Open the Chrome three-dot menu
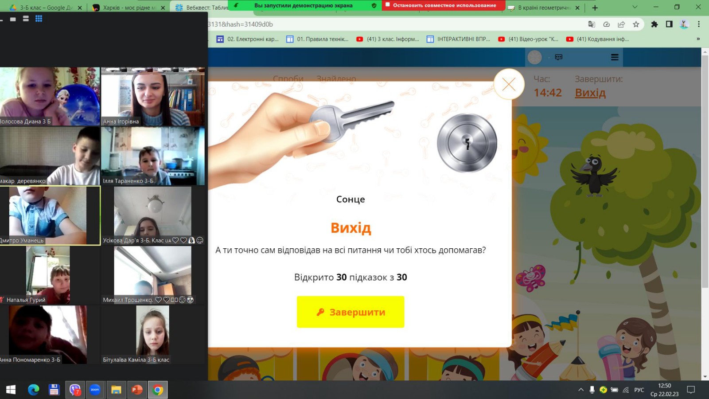This screenshot has height=399, width=709. 699,24
